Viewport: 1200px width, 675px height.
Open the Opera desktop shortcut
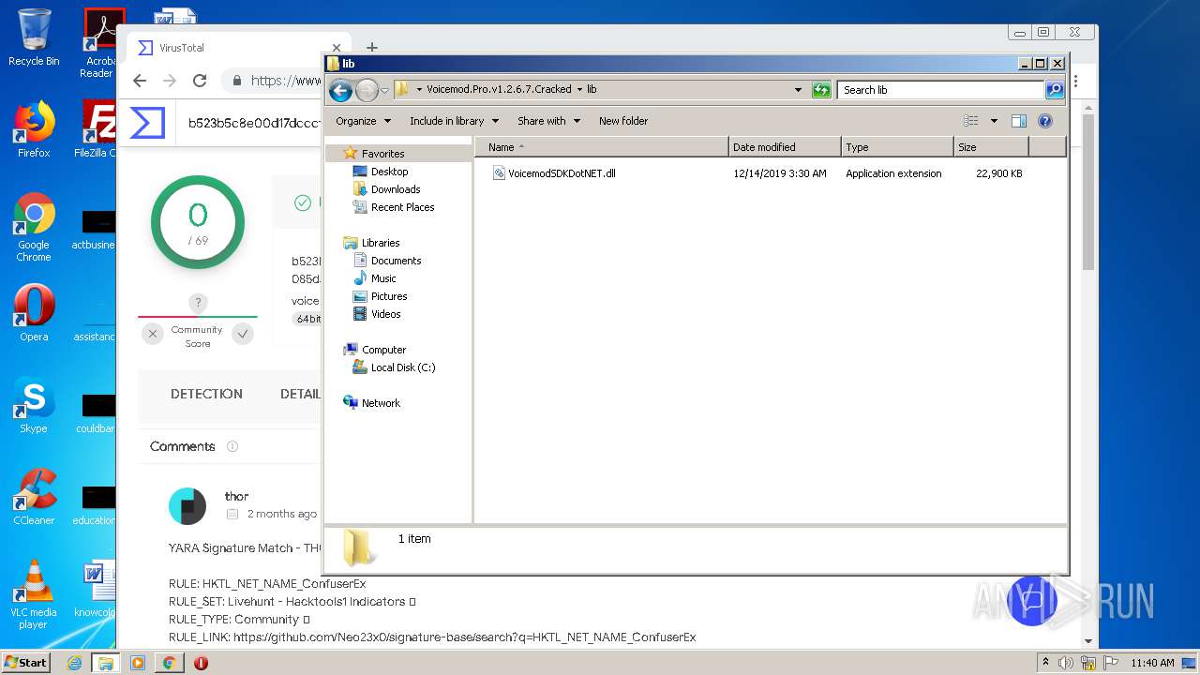pos(34,313)
